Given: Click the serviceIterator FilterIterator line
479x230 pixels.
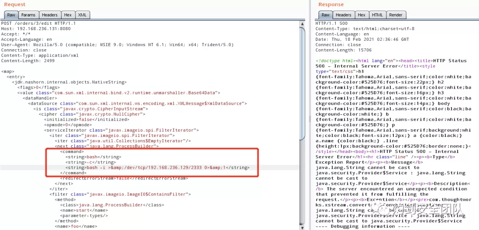Looking at the screenshot, I should [x=121, y=130].
